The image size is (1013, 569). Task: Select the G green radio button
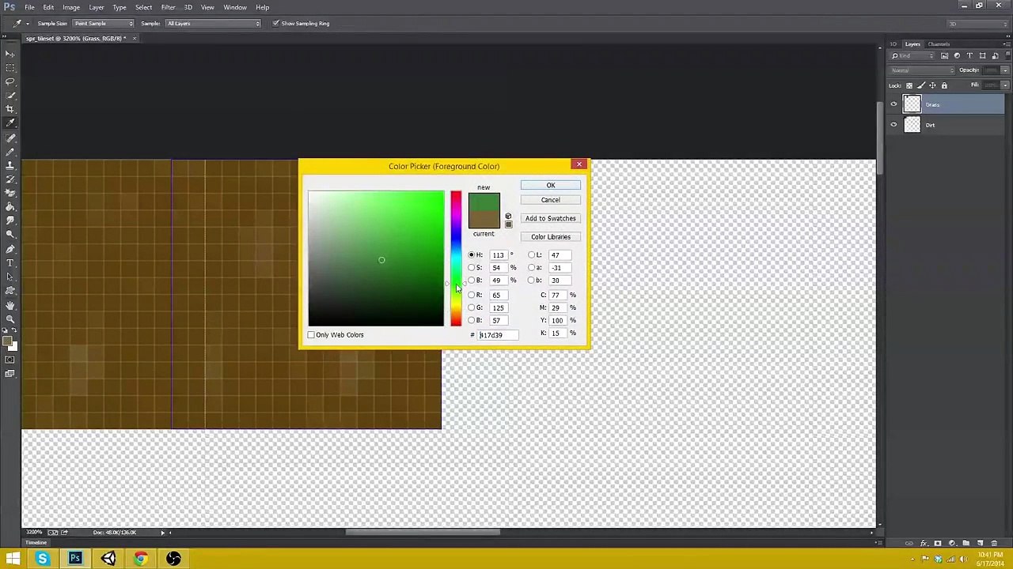[472, 307]
